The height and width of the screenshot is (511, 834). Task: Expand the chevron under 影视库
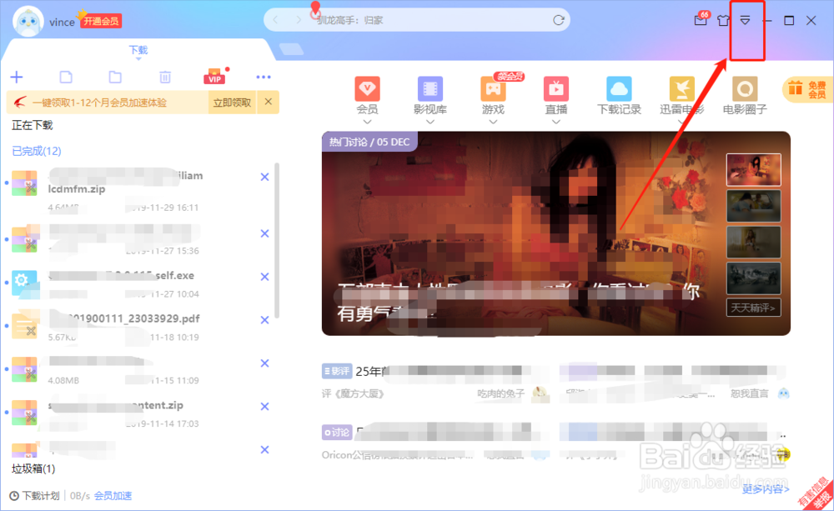click(430, 122)
